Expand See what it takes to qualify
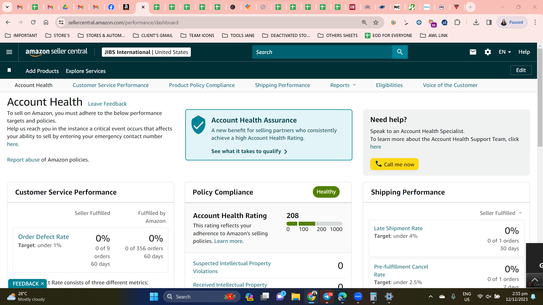543x305 pixels. point(249,151)
